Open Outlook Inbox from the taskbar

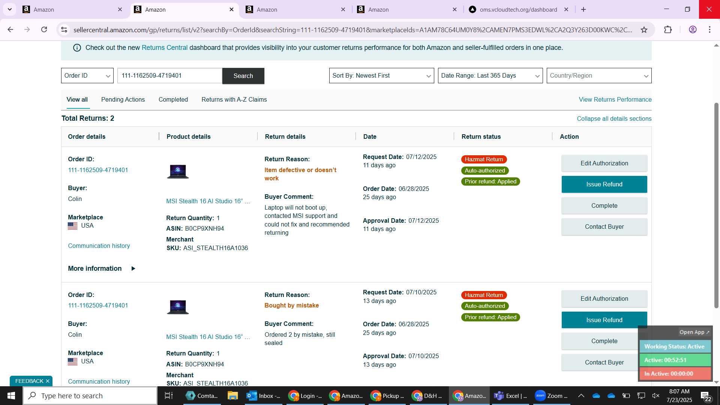[x=264, y=396]
